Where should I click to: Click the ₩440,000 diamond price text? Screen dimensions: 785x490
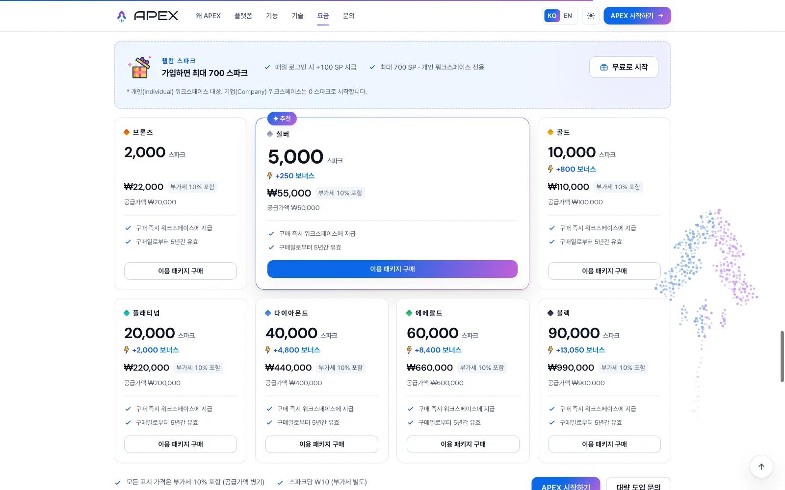click(288, 367)
